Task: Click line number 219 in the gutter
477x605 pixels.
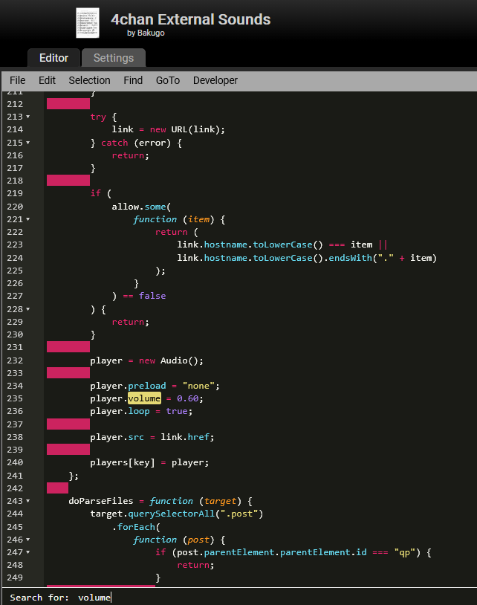Action: pyautogui.click(x=15, y=193)
